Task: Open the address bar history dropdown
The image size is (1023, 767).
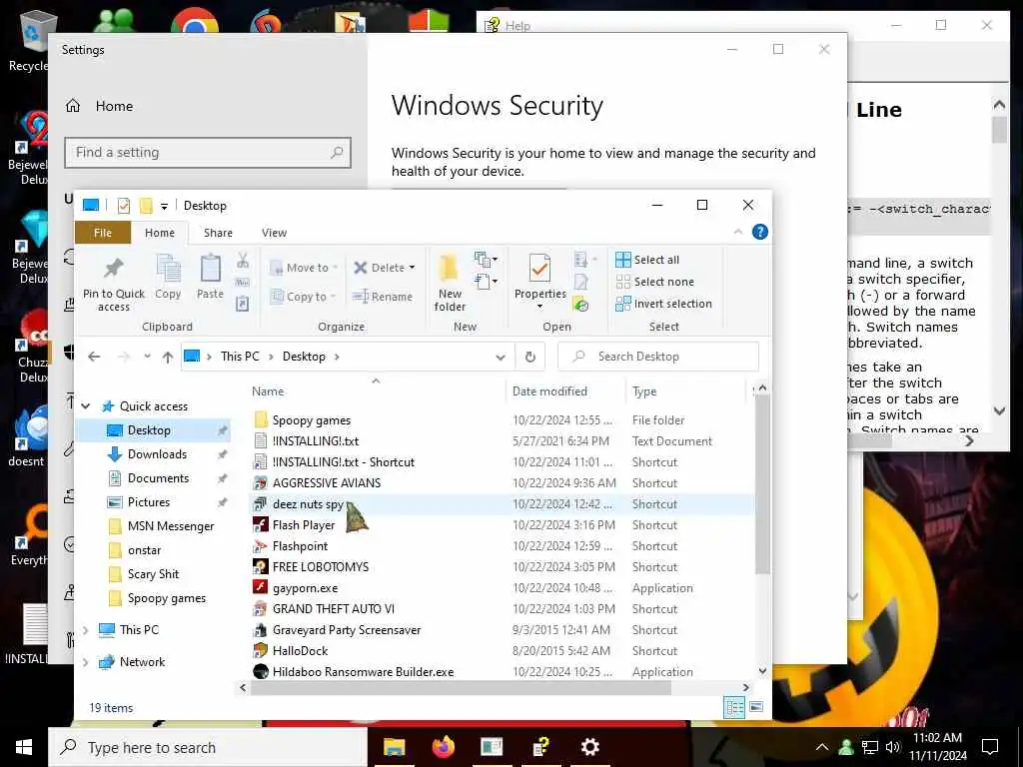Action: (x=501, y=357)
